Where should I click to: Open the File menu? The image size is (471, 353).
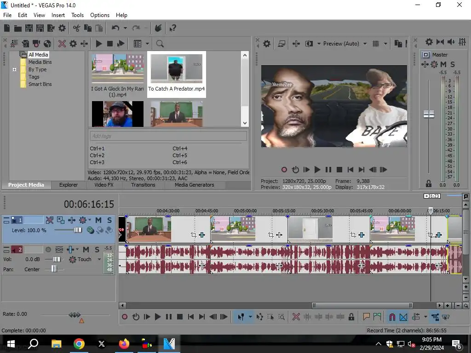pos(7,15)
